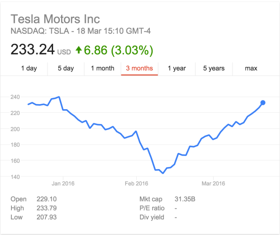Screen dimensions: 280x235
Task: Select the 5 years tab
Action: [213, 68]
